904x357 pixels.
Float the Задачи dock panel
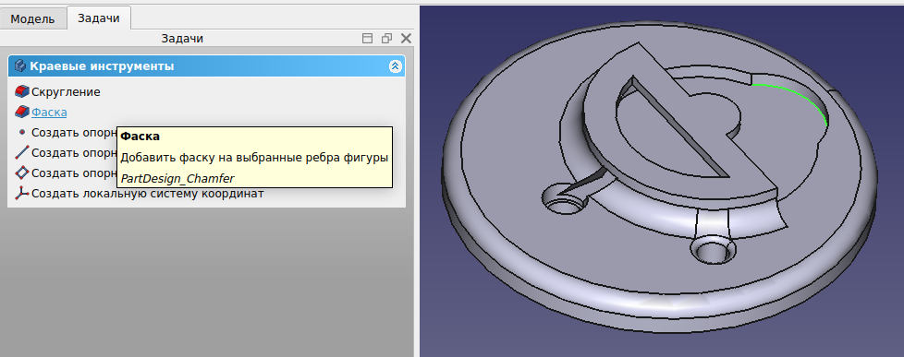coord(386,39)
